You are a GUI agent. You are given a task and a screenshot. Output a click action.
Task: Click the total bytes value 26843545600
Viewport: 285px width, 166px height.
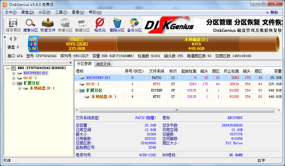(x=232, y=125)
